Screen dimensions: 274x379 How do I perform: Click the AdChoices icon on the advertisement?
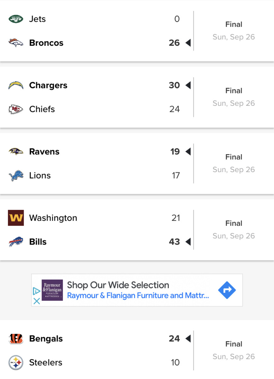click(x=36, y=291)
